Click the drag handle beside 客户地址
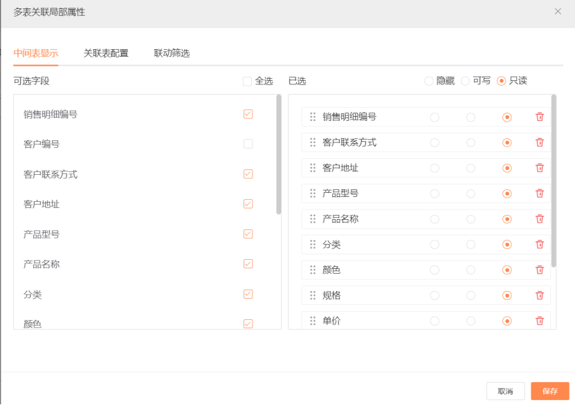This screenshot has width=575, height=405. [313, 168]
